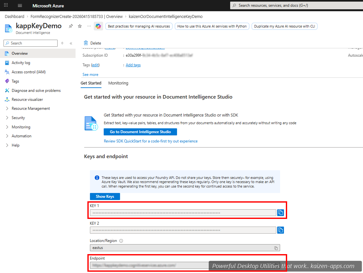
Task: Pin kappKeyDemo to dashboard
Action: point(70,26)
